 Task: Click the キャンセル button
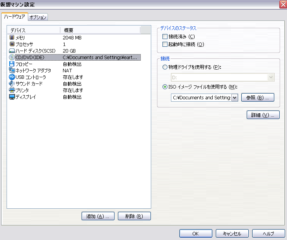[232, 233]
